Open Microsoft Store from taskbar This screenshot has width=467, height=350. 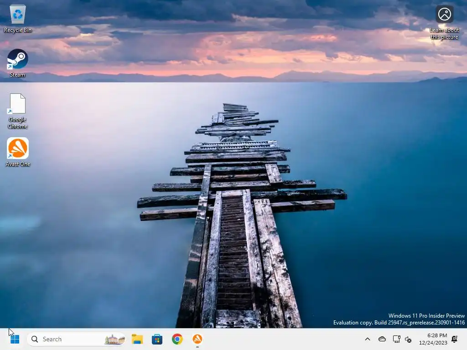tap(157, 339)
